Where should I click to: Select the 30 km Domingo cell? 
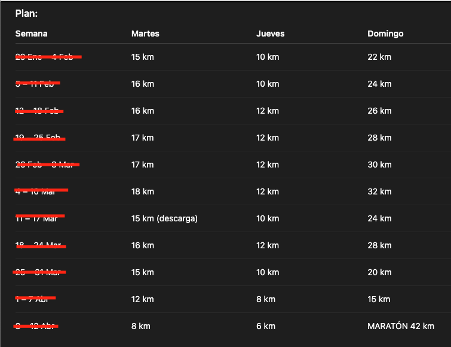(x=379, y=165)
